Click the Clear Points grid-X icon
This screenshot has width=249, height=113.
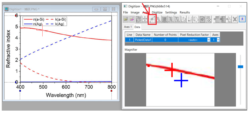pos(208,19)
